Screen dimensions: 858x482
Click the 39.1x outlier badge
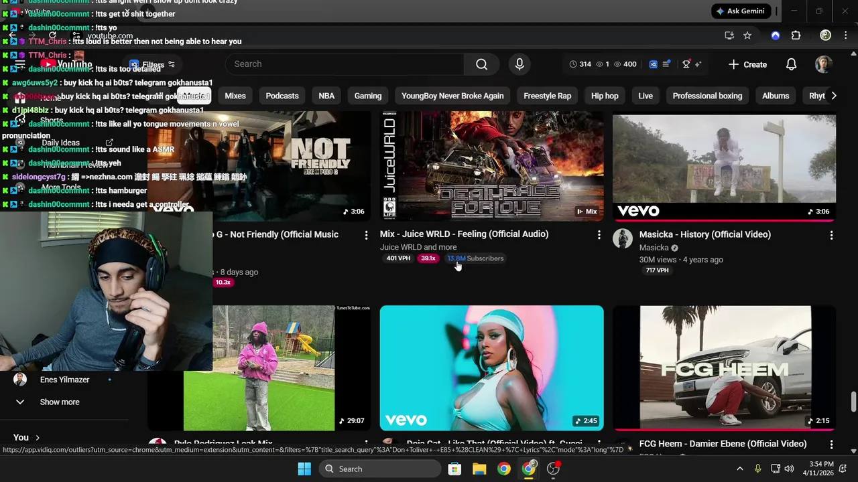click(x=428, y=258)
